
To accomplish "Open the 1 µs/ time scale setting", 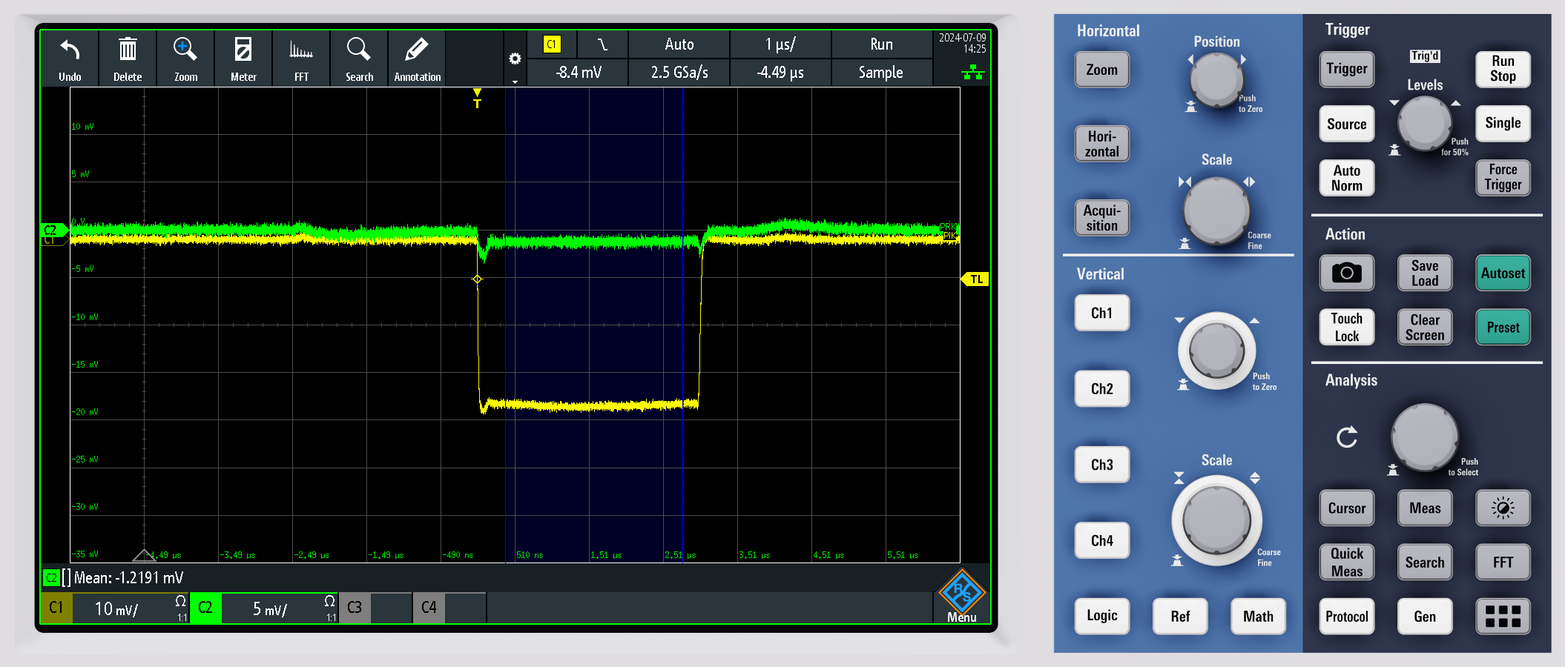I will point(780,44).
